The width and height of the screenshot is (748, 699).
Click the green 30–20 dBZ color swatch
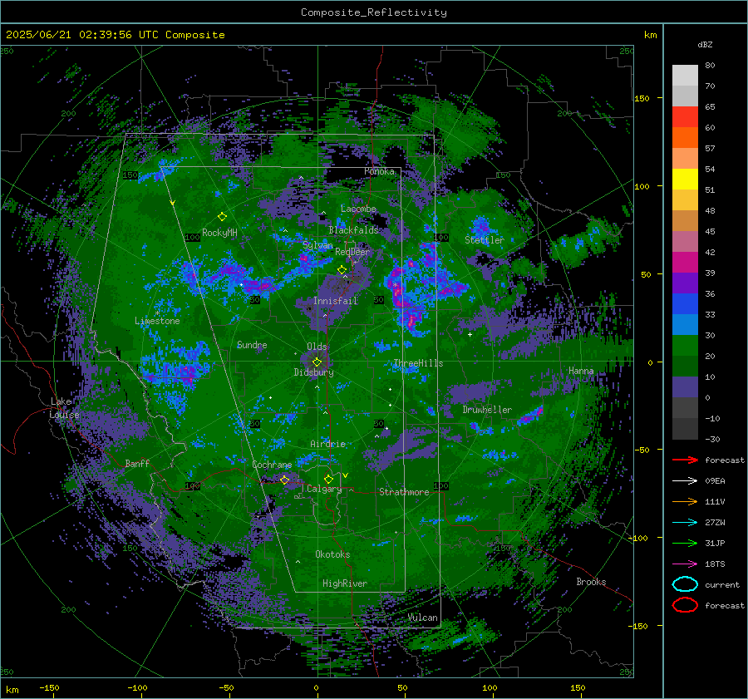[x=685, y=346]
